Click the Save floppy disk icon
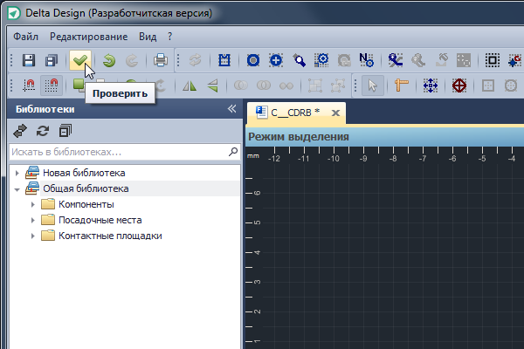 pyautogui.click(x=28, y=60)
